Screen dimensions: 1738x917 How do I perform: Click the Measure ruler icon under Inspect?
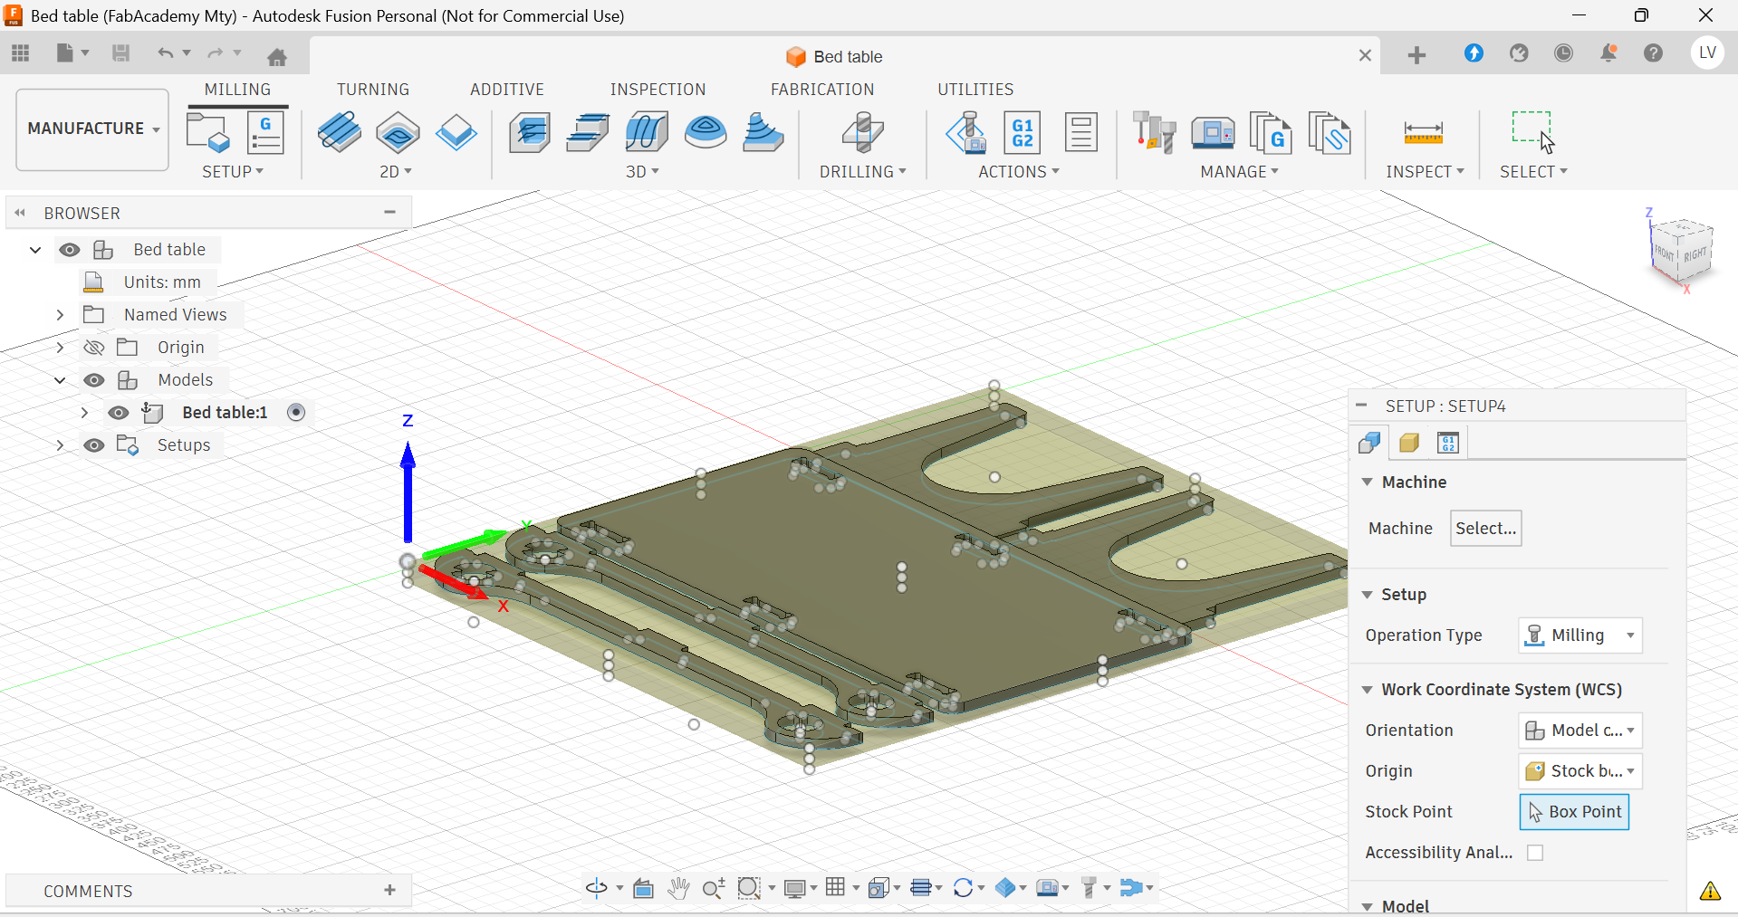(1423, 133)
